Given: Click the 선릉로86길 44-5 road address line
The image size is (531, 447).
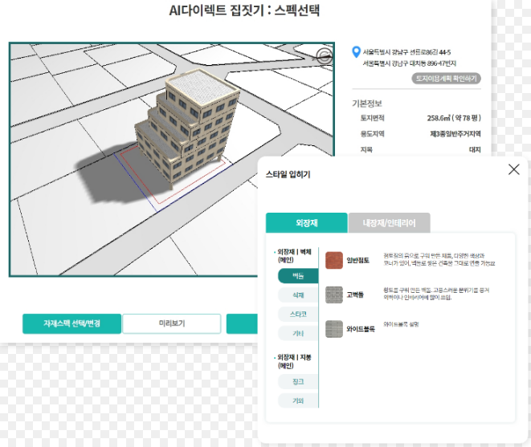Looking at the screenshot, I should tap(406, 52).
